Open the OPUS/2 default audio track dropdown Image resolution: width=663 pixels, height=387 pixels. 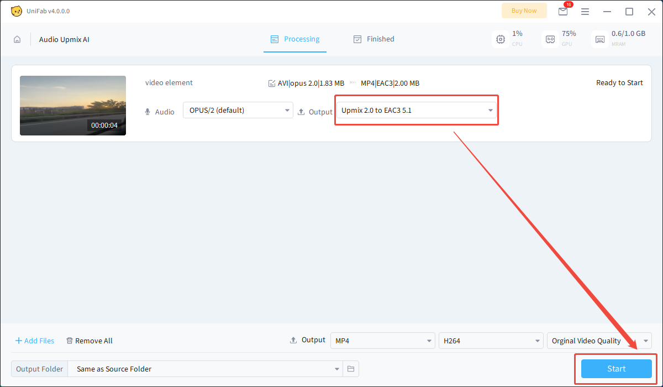tap(238, 110)
